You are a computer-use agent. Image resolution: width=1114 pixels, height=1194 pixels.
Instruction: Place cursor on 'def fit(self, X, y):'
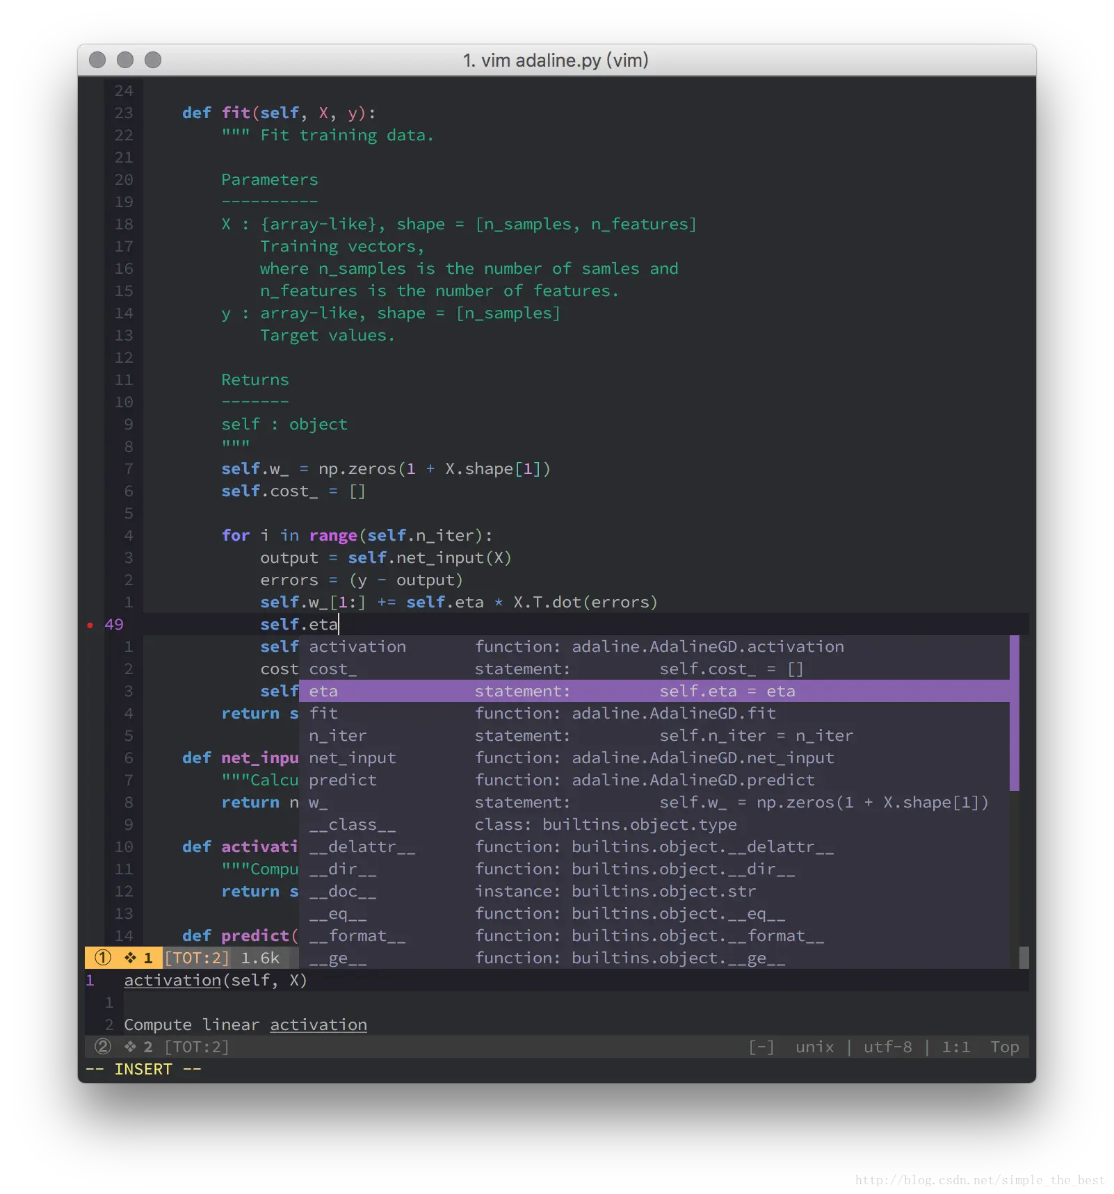[279, 113]
